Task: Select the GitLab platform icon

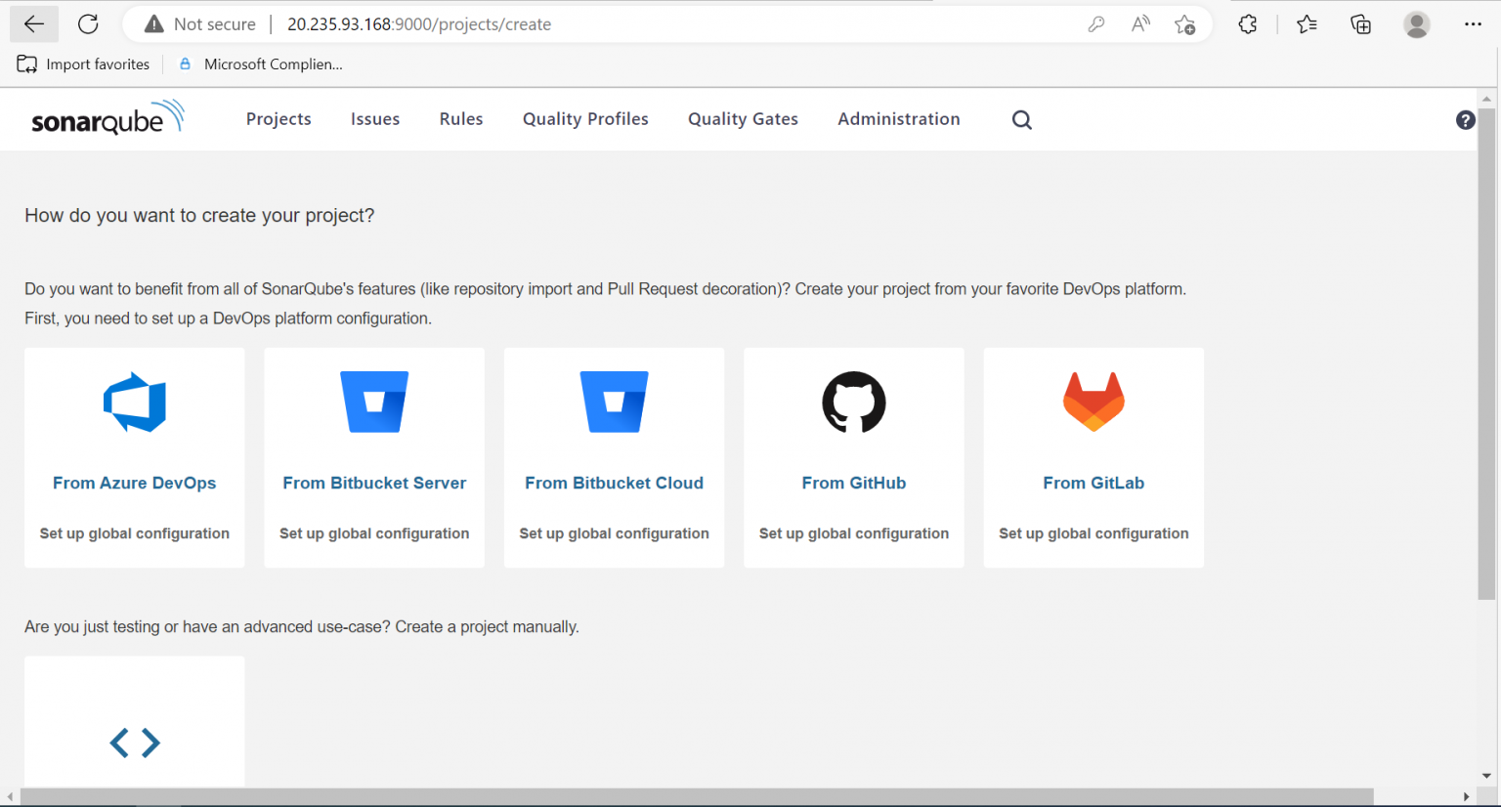Action: pos(1093,402)
